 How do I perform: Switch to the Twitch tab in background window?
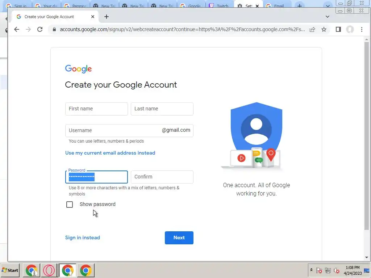click(x=219, y=6)
